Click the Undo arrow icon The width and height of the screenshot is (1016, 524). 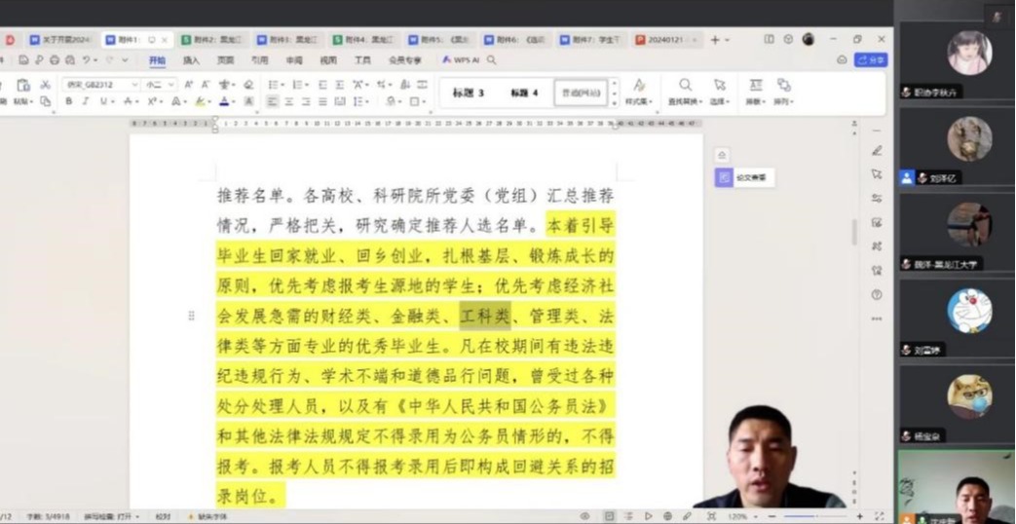[86, 60]
